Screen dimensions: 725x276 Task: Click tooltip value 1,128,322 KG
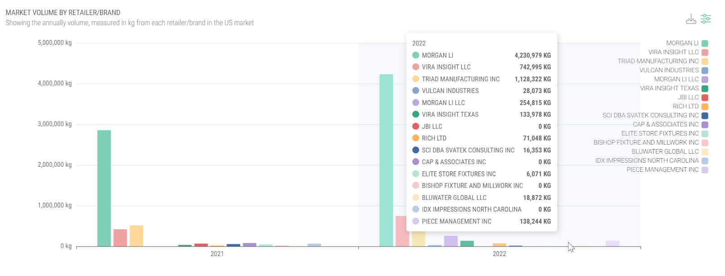coord(533,79)
